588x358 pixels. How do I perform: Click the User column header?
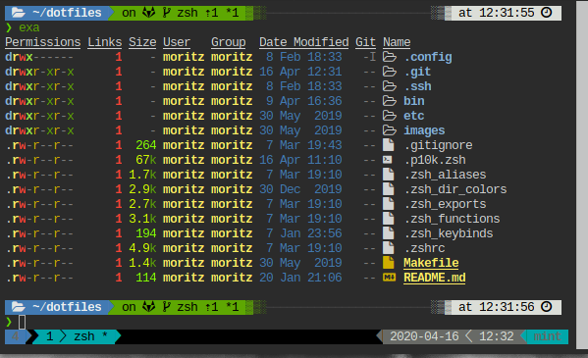coord(177,42)
